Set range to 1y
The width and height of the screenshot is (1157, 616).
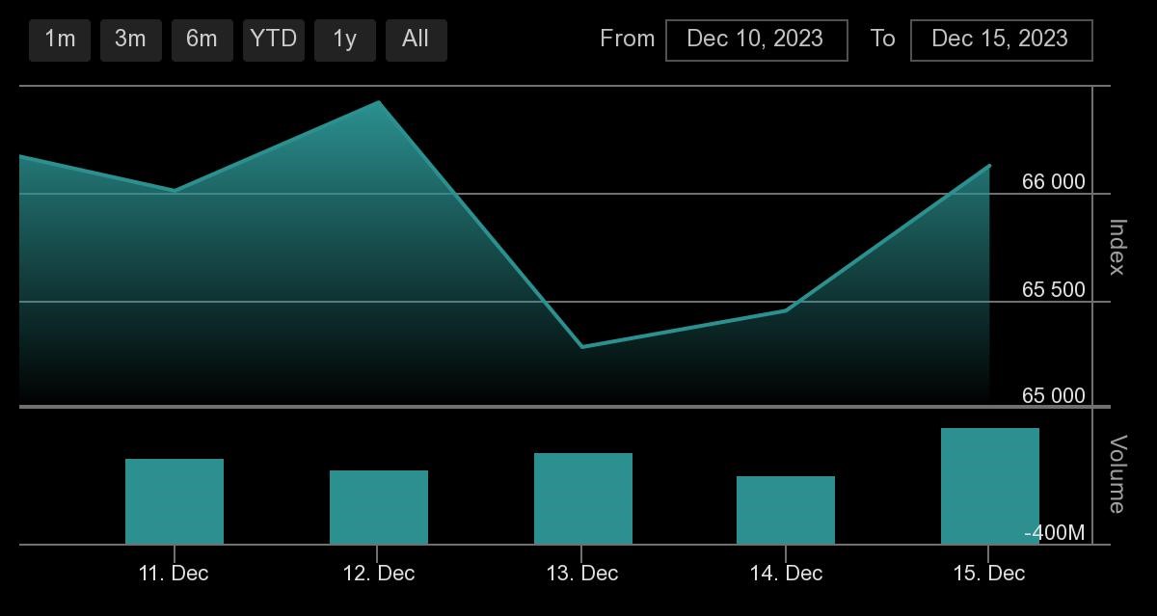click(344, 40)
